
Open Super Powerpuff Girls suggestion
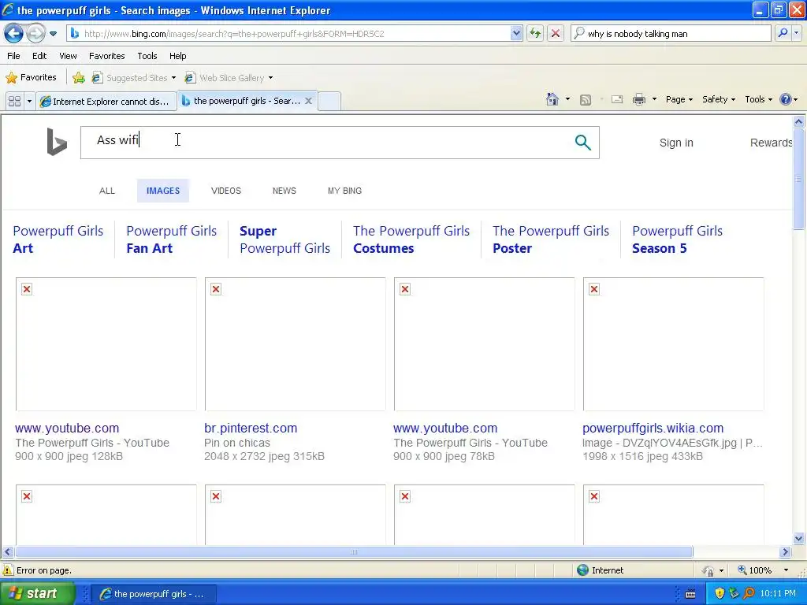tap(284, 239)
